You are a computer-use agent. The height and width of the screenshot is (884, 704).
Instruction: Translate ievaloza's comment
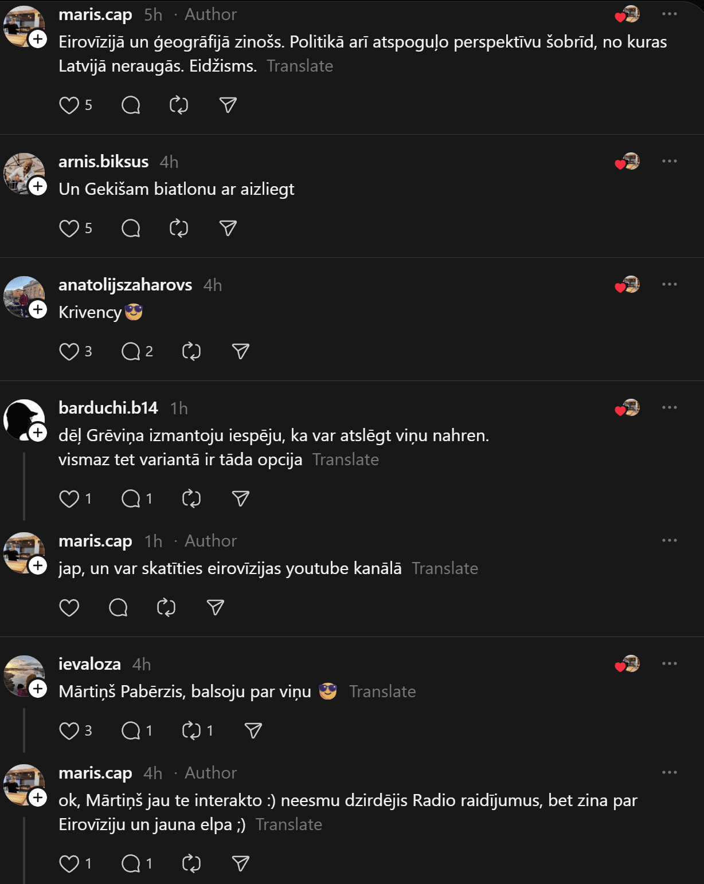click(x=382, y=692)
